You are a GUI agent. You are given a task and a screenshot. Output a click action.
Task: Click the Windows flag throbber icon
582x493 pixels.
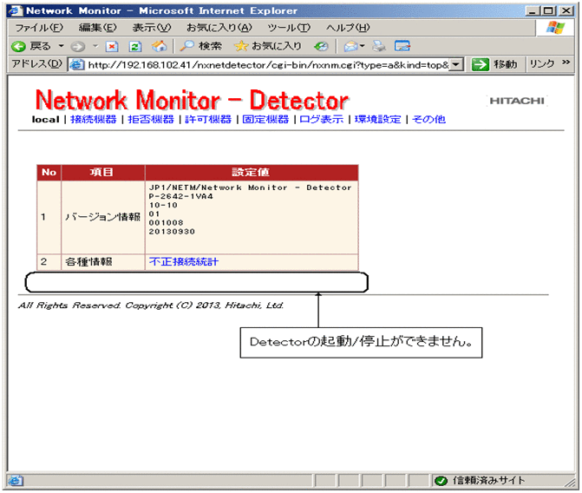click(x=555, y=28)
